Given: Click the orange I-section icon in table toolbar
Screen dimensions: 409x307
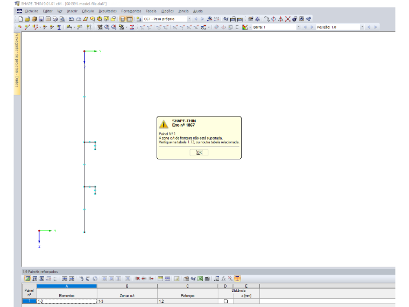Looking at the screenshot, I should tap(237, 279).
